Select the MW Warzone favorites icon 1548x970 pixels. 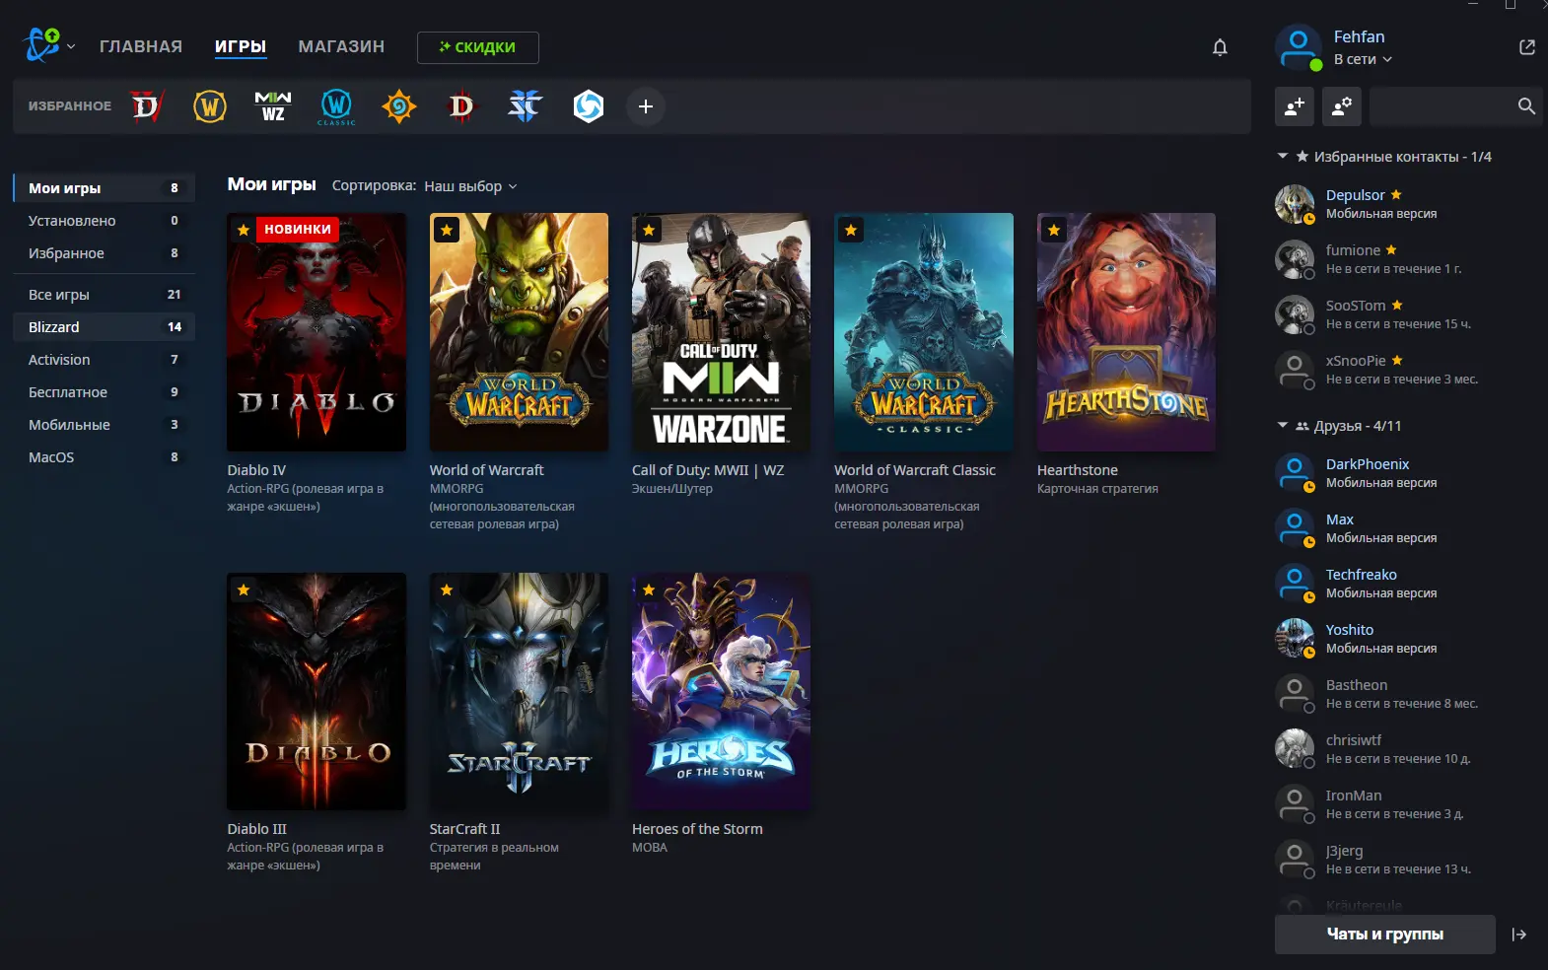(x=273, y=106)
